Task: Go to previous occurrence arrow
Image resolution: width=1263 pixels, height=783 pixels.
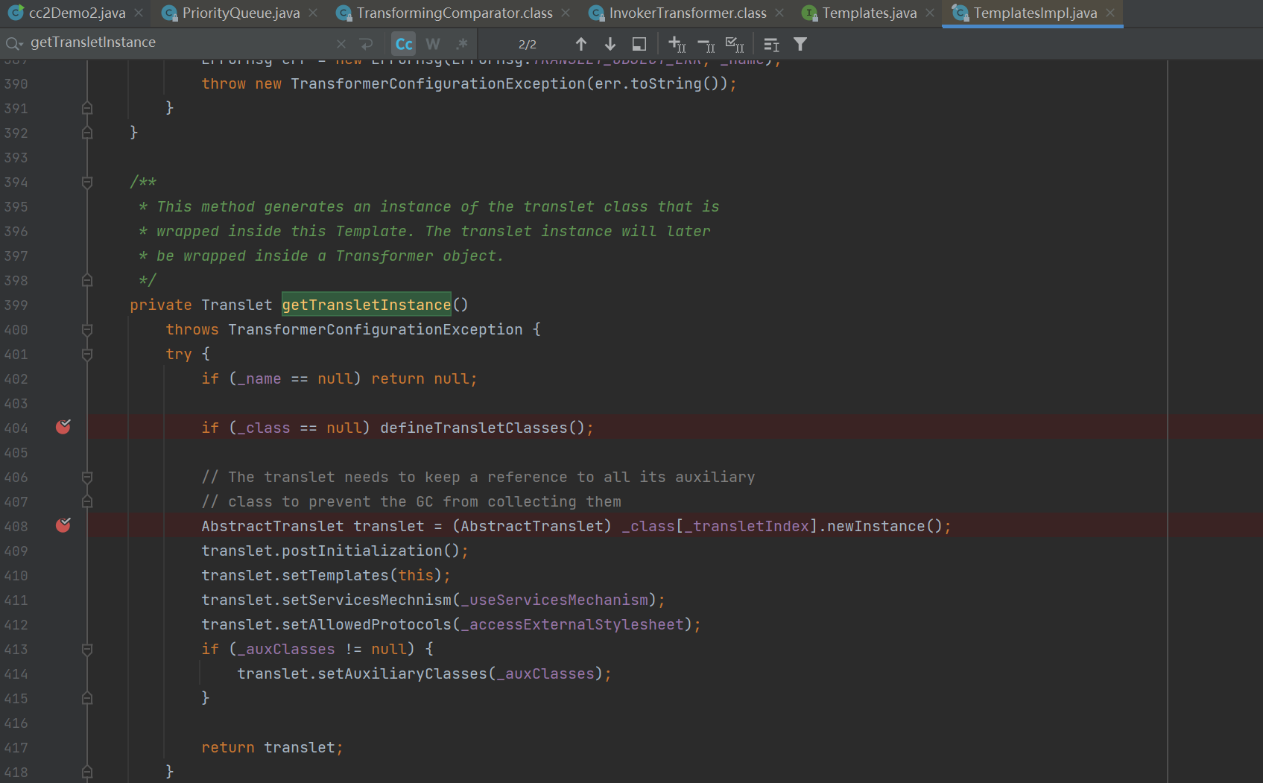Action: pos(581,44)
